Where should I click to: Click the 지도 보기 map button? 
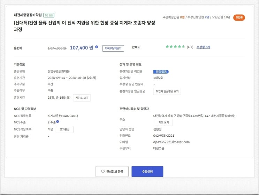pos(164,122)
